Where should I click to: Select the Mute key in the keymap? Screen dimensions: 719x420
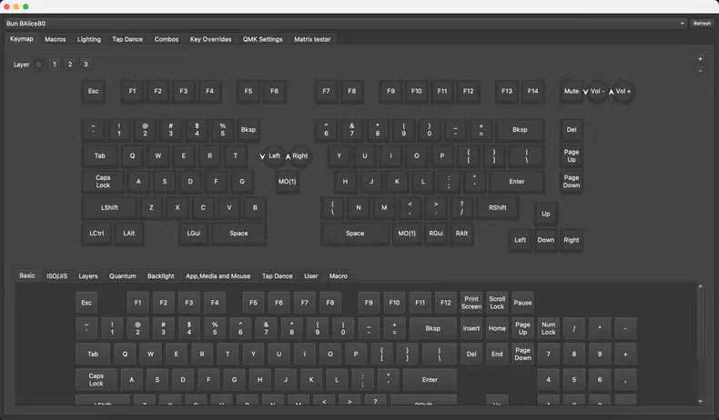coord(572,91)
